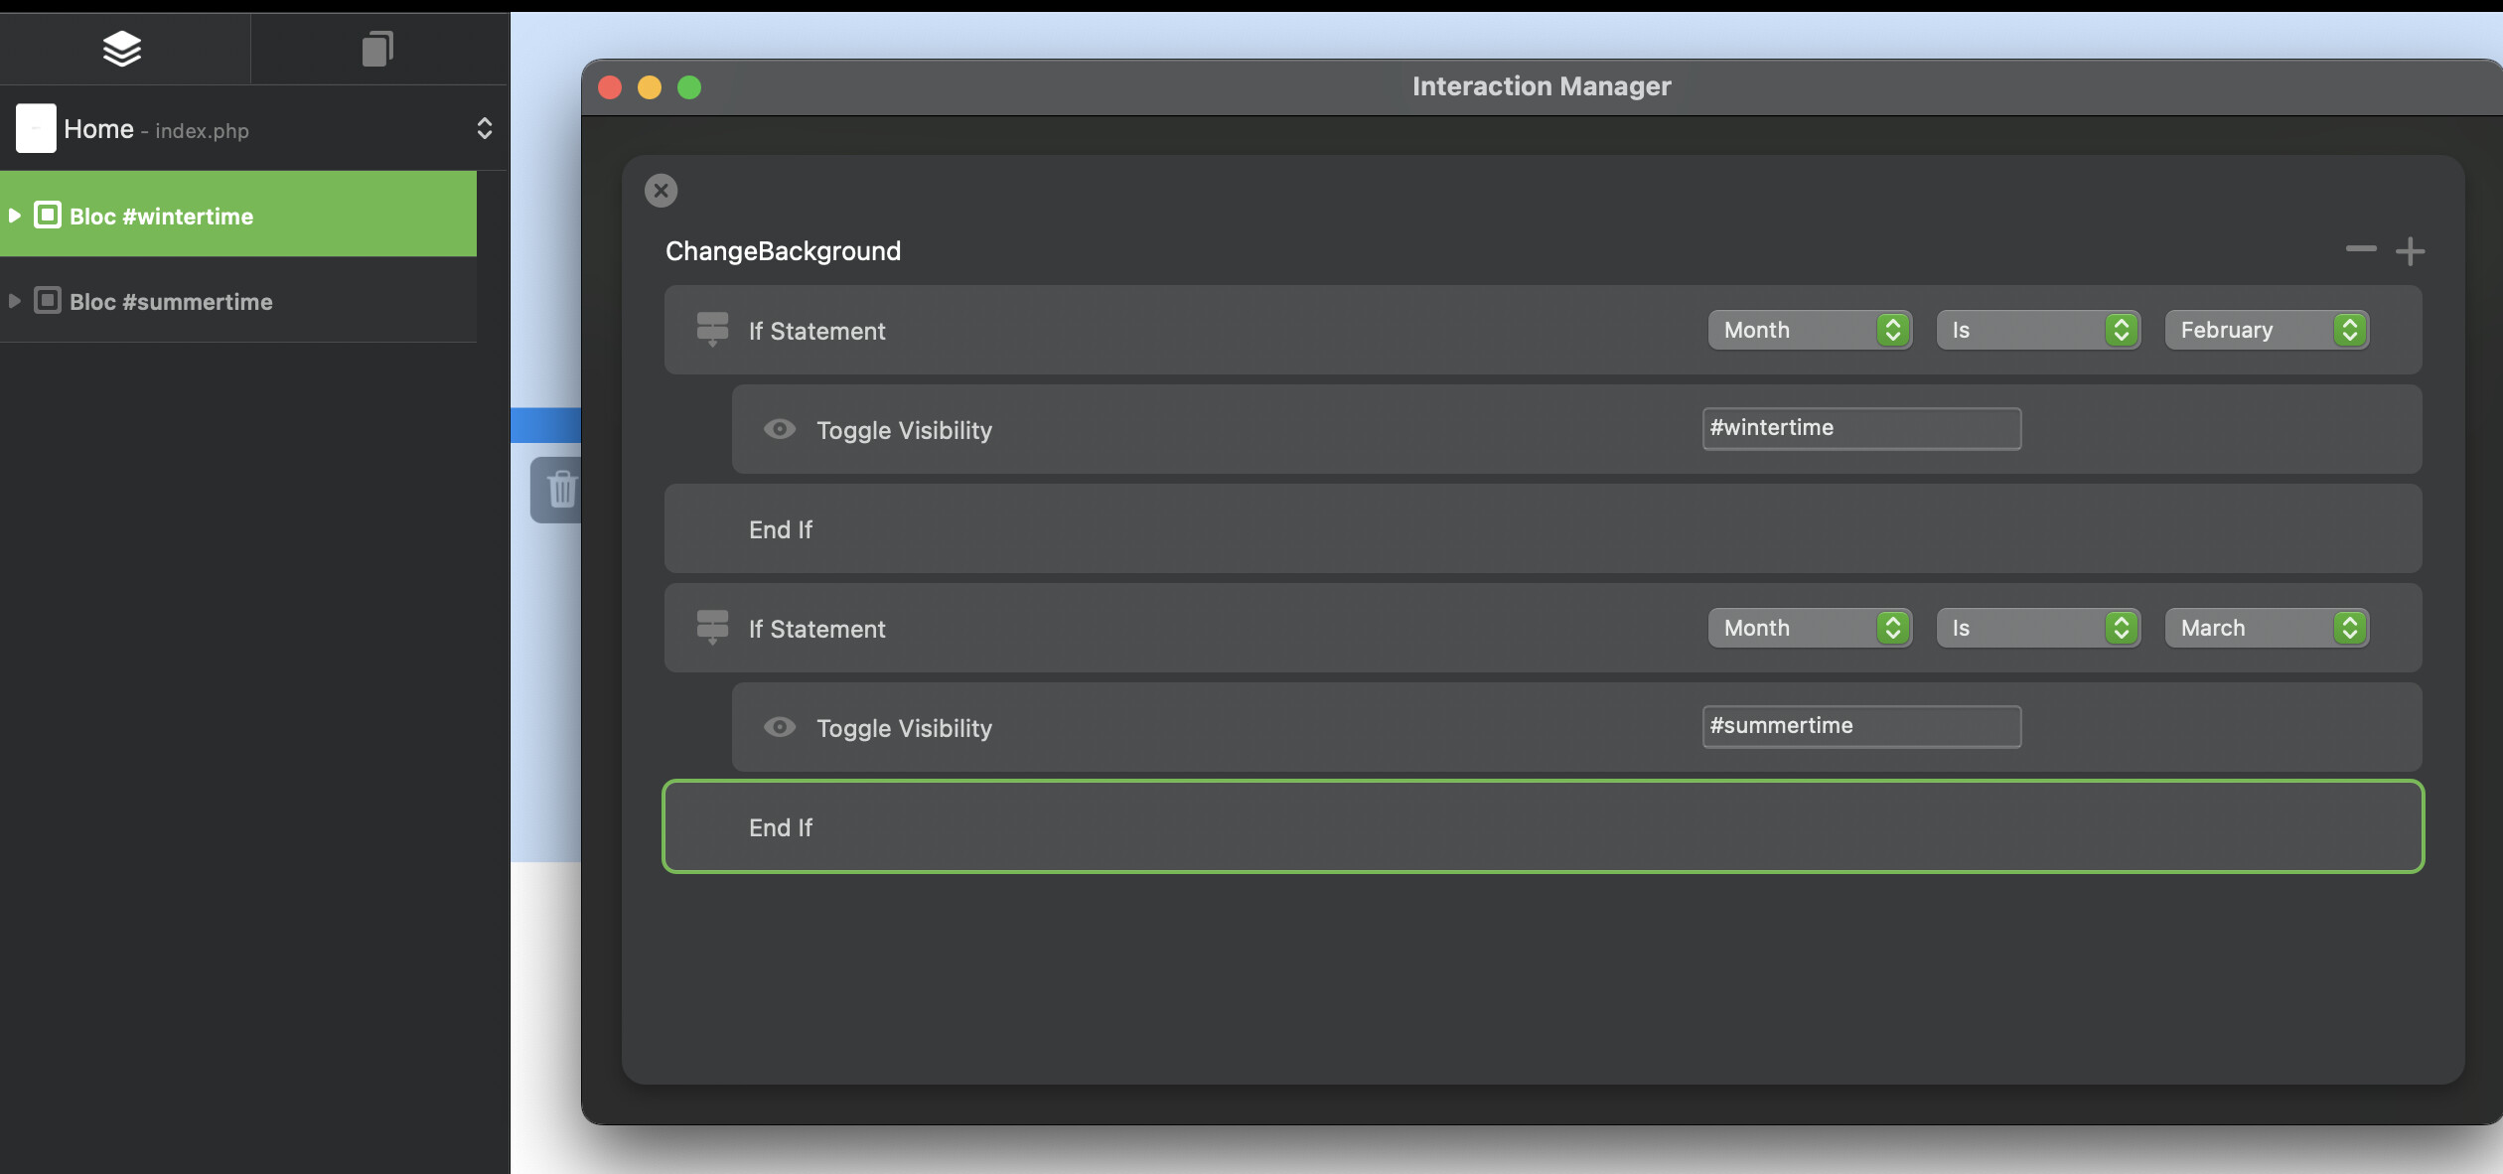Viewport: 2503px width, 1174px height.
Task: Click the Bloc #summertime layer icon
Action: pos(48,301)
